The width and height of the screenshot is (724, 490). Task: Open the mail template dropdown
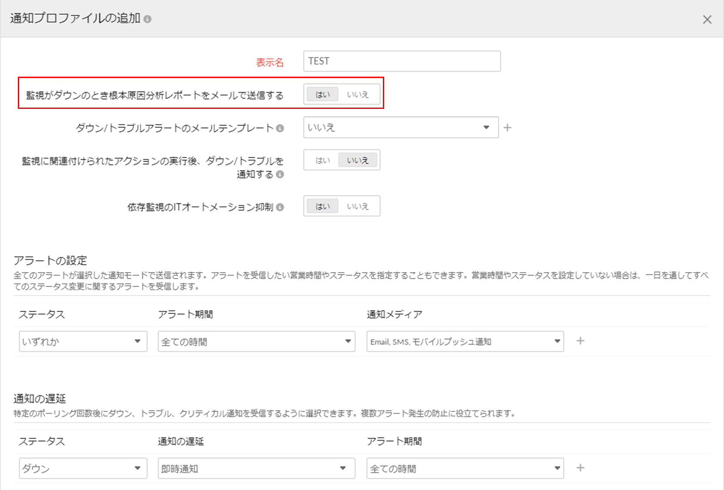(401, 128)
